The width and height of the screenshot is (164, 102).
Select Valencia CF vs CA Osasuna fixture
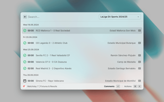[x=51, y=62]
